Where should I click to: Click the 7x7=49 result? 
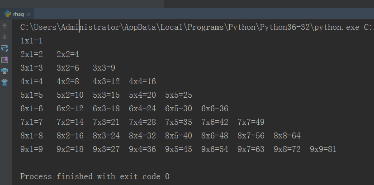[251, 122]
